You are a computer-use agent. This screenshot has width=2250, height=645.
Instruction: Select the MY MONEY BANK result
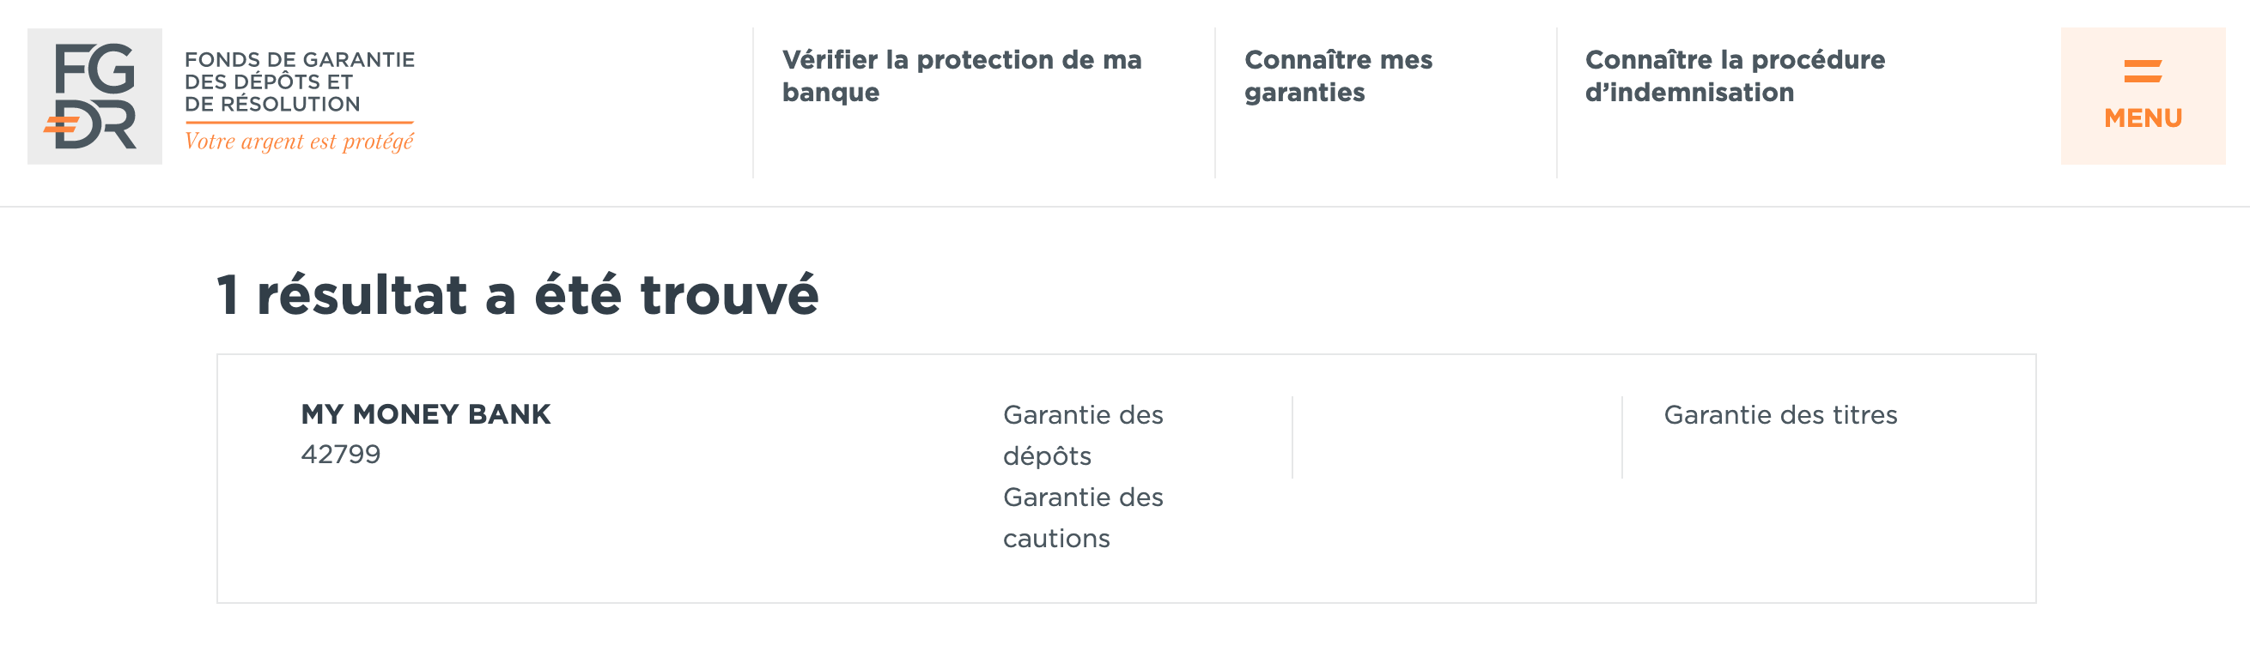(425, 413)
